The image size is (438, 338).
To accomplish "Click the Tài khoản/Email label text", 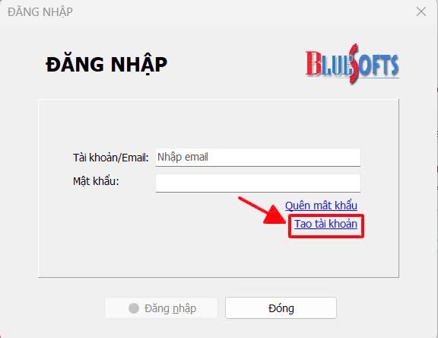I will click(x=110, y=158).
